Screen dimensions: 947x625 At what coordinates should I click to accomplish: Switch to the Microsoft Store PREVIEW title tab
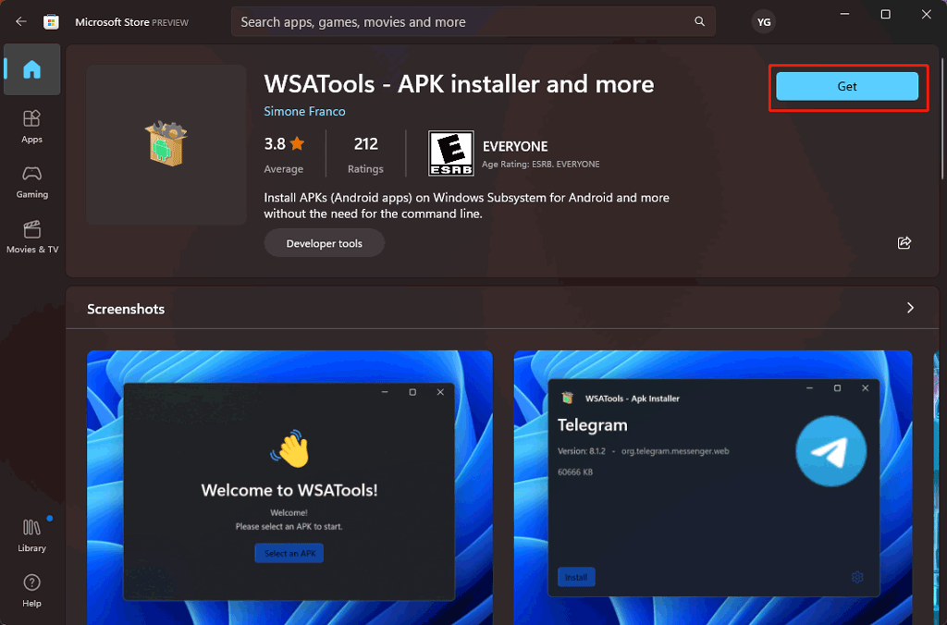pyautogui.click(x=132, y=21)
